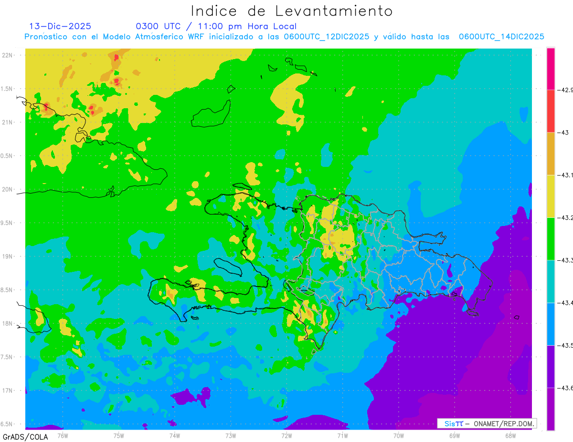This screenshot has height=442, width=573.
Task: Click the longitude label "71W"
Action: pos(342,435)
